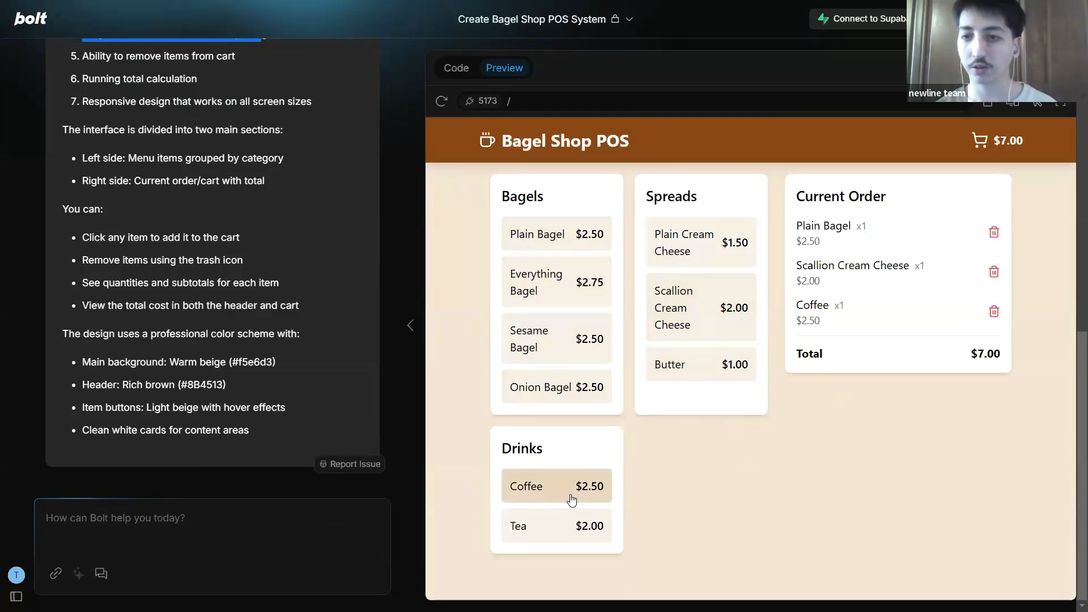1088x612 pixels.
Task: Click 'Remove items using the trash icon' text
Action: [x=162, y=260]
